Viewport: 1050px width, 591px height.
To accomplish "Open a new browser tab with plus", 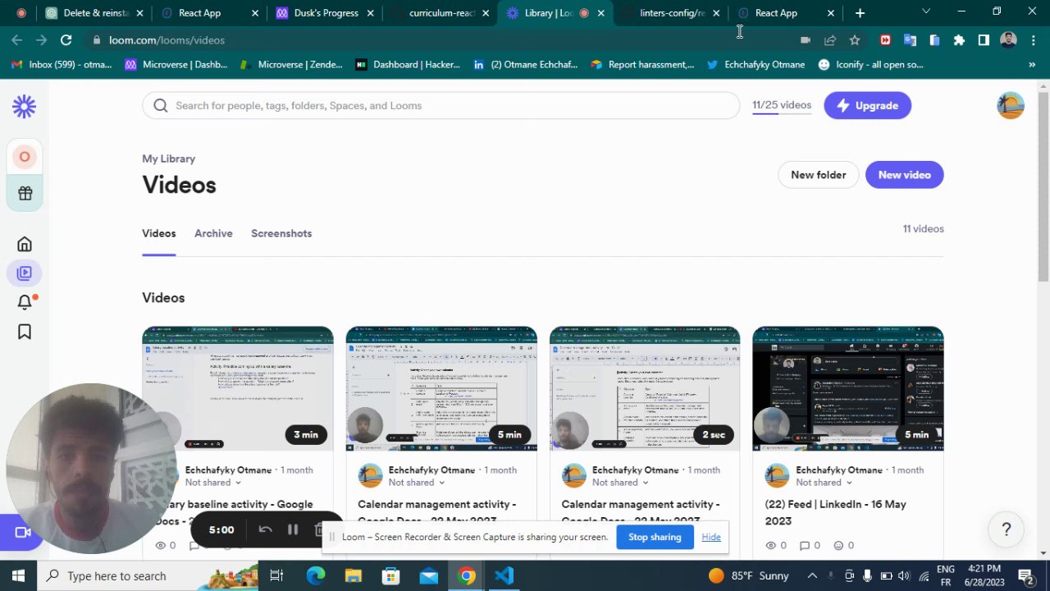I will tap(860, 13).
